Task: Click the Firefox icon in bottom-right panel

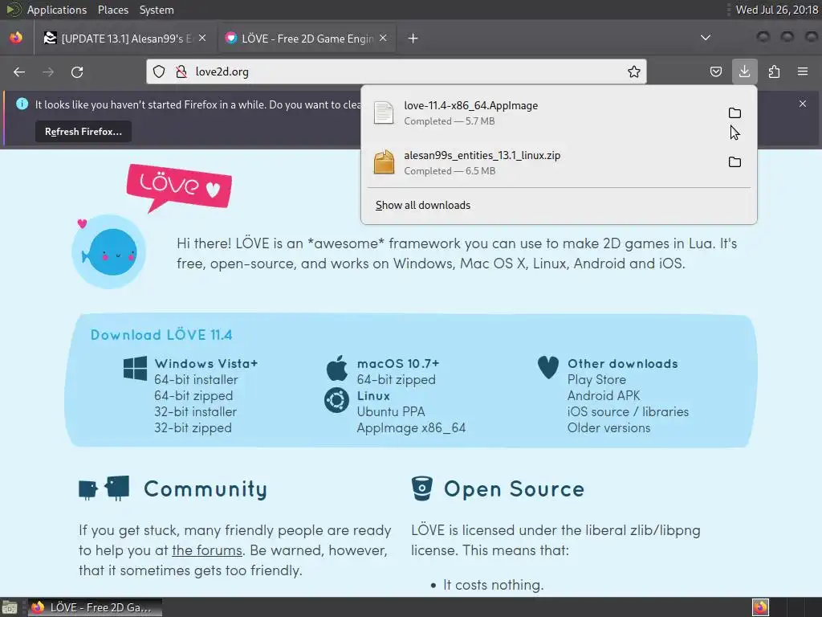Action: [760, 607]
